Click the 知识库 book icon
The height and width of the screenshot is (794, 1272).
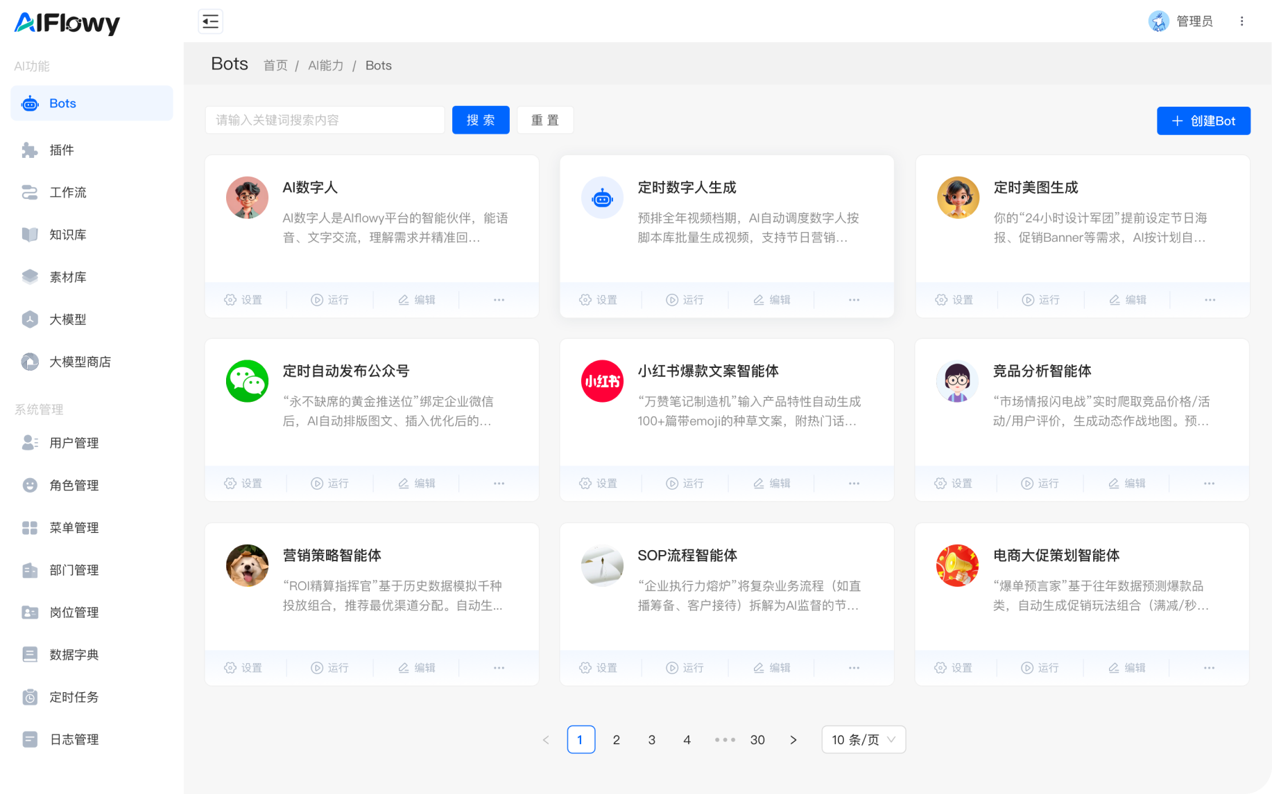point(30,235)
